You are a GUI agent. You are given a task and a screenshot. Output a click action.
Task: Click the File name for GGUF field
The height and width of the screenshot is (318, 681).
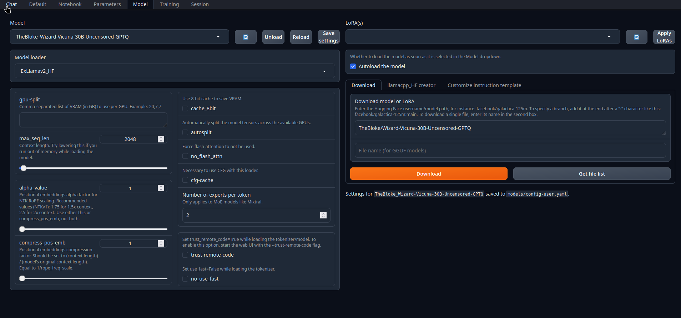510,151
